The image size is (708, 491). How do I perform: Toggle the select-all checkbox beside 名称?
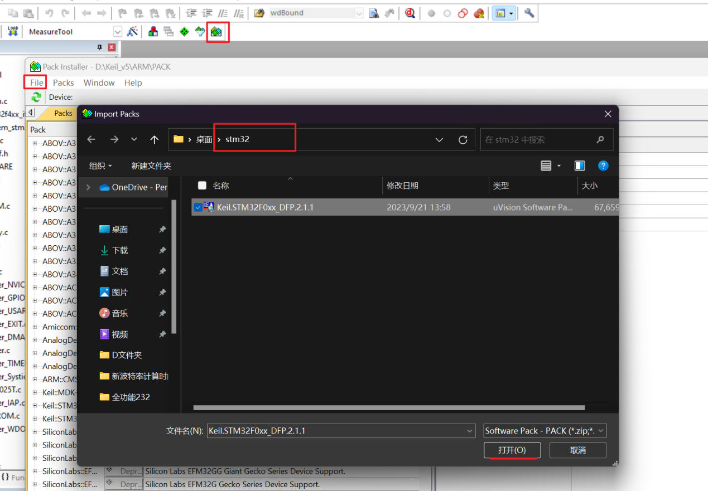click(x=202, y=186)
